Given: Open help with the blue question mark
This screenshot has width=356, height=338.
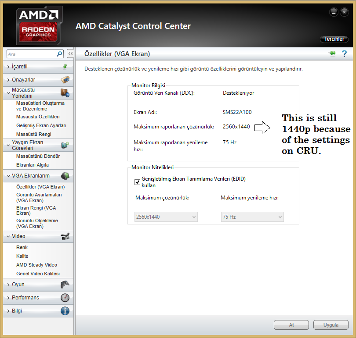Looking at the screenshot, I should (x=344, y=53).
